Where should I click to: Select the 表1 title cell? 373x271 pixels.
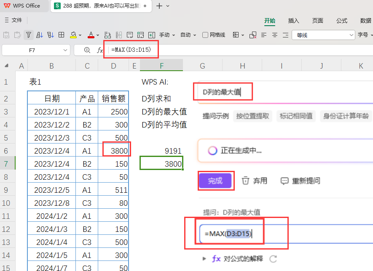pos(51,82)
